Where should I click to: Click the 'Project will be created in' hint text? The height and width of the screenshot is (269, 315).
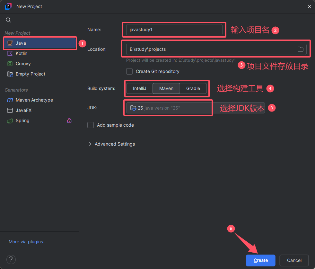(181, 60)
